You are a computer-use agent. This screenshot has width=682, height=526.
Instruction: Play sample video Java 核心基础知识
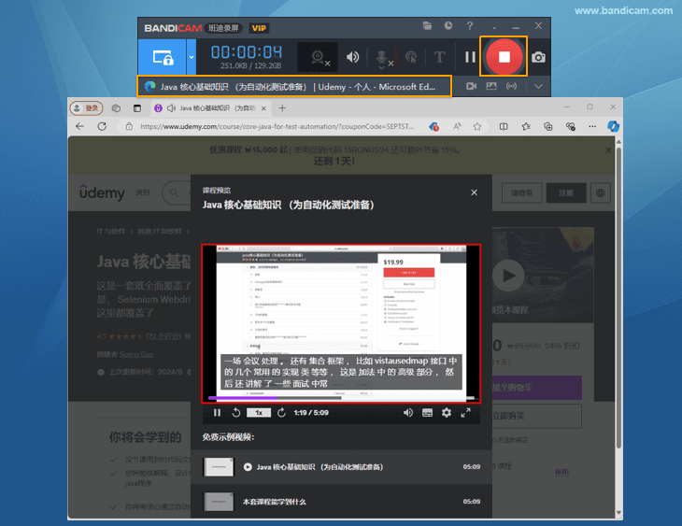pos(341,467)
